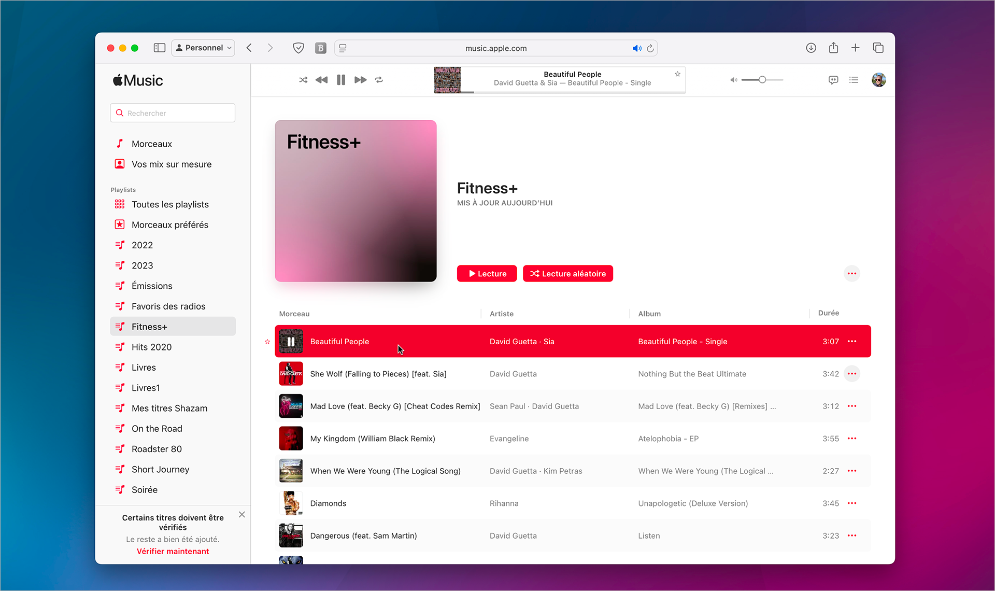Open more options for My Kingdom
This screenshot has width=995, height=591.
[852, 439]
